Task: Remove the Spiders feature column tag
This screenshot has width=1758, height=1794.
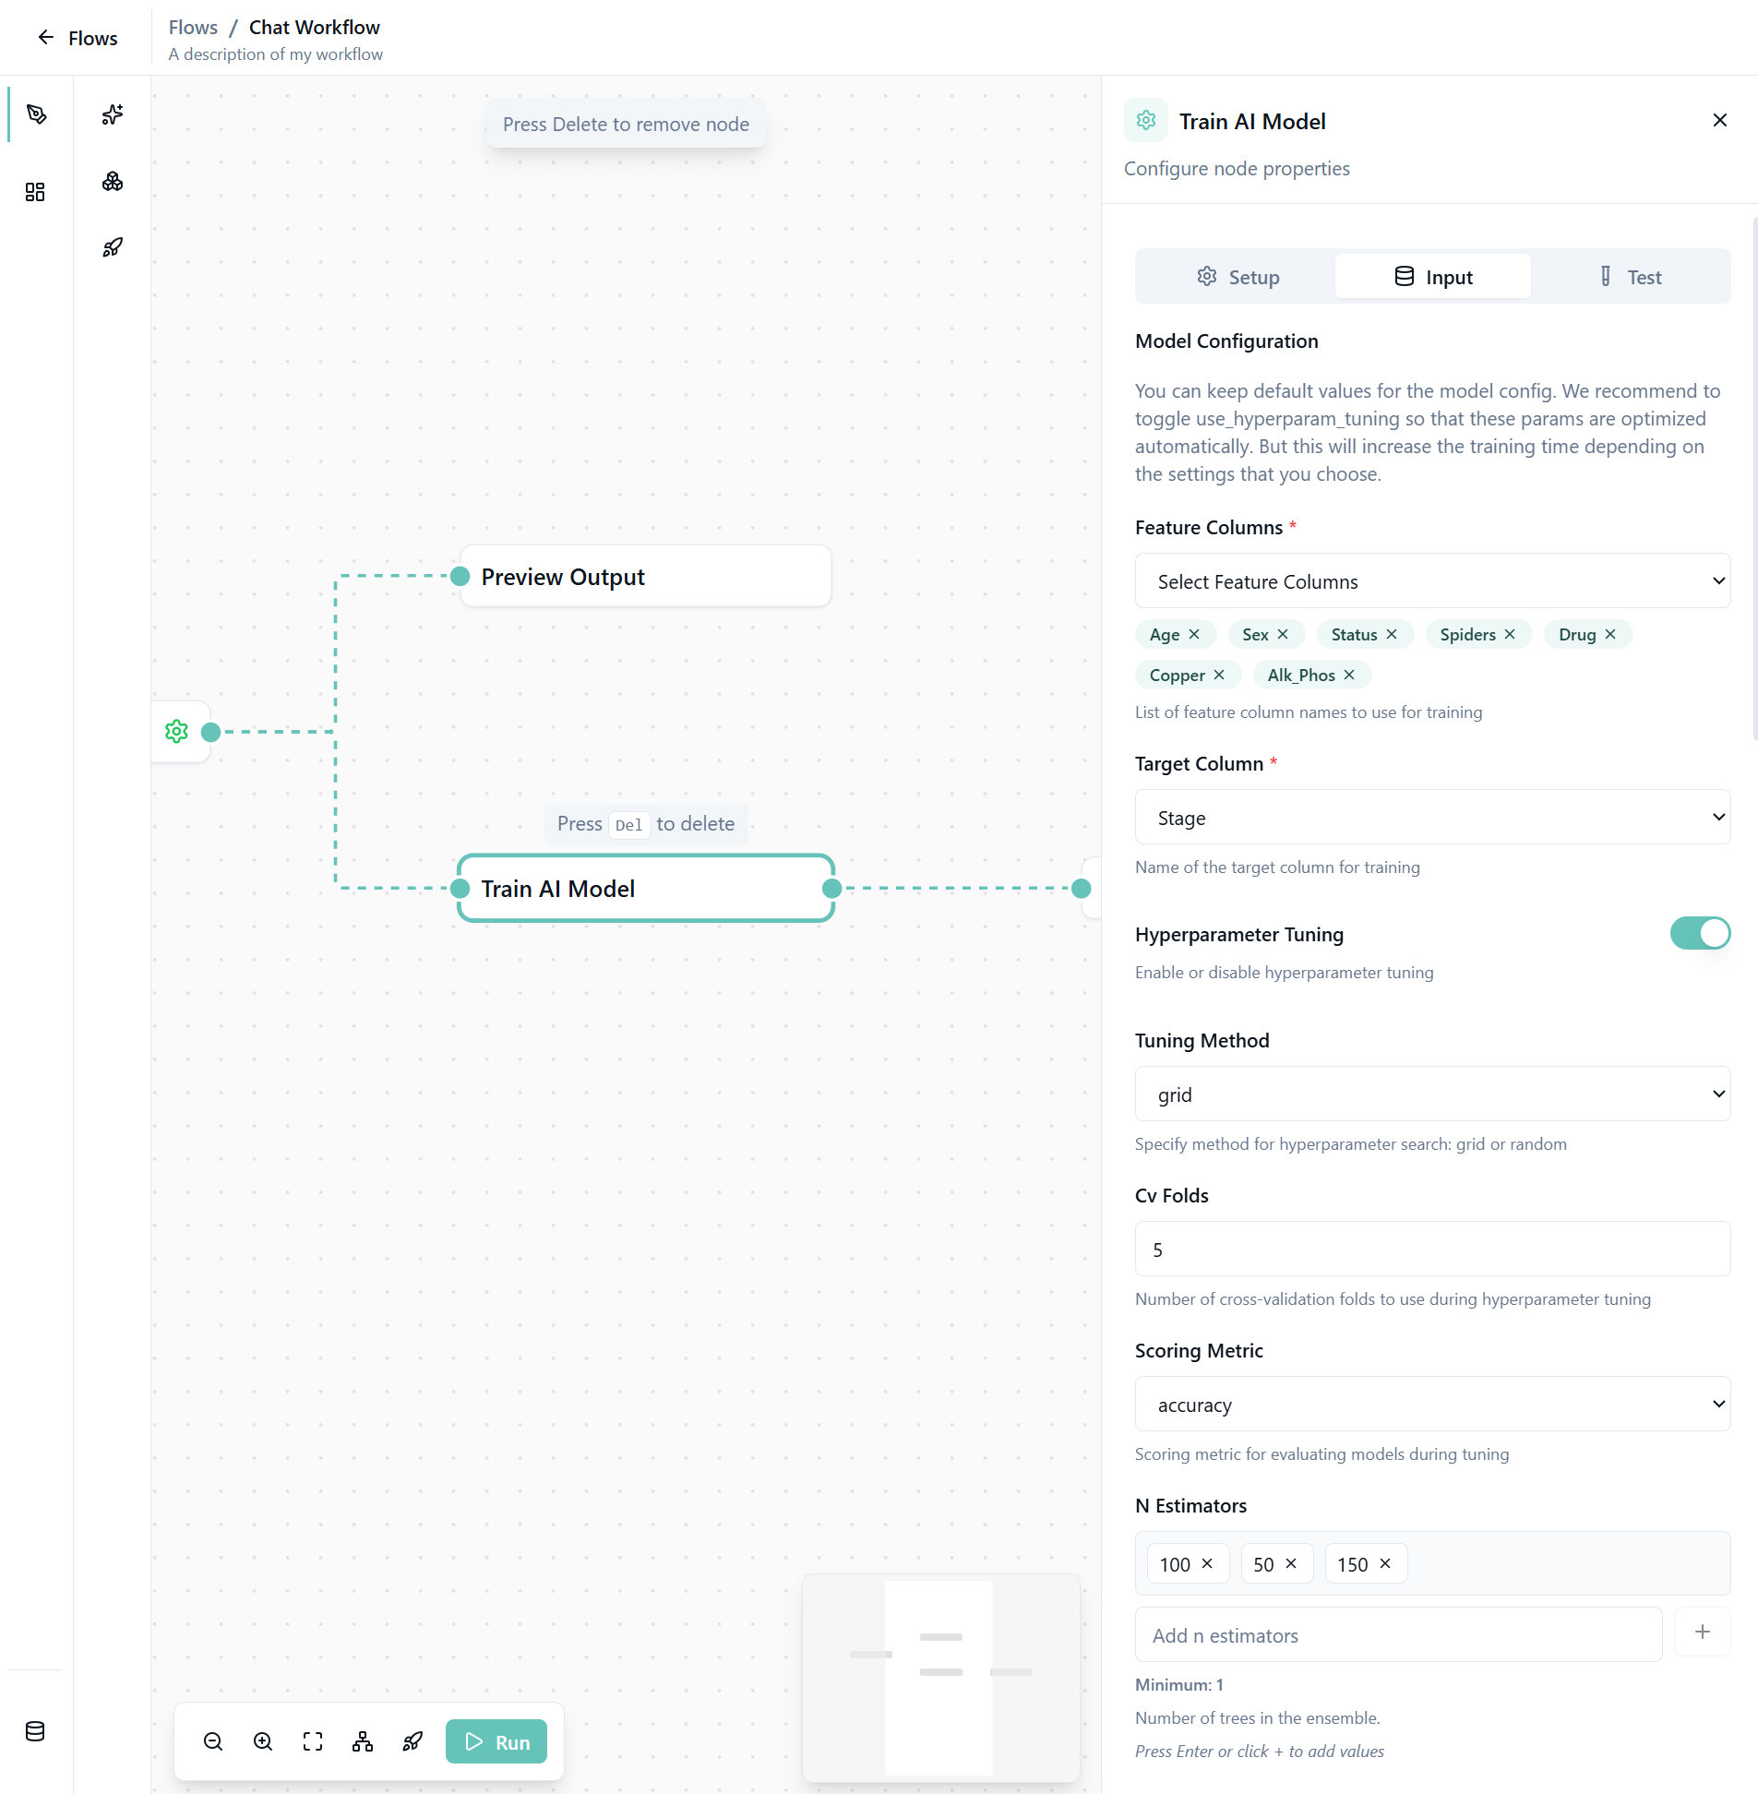Action: [x=1510, y=634]
